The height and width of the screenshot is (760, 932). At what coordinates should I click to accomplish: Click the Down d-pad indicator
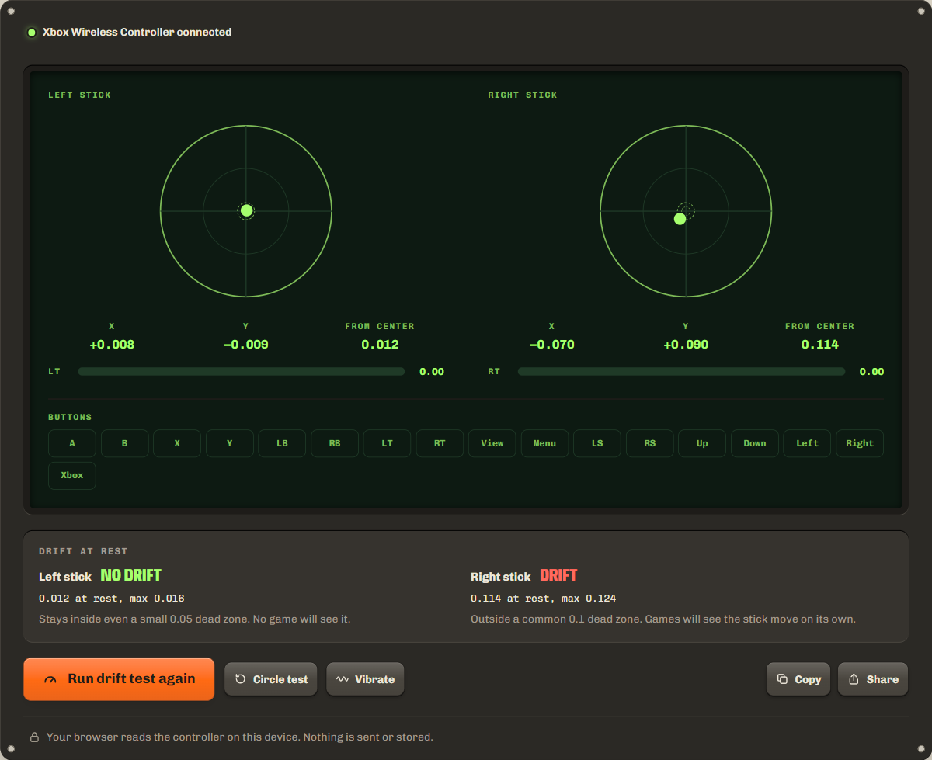pos(755,443)
